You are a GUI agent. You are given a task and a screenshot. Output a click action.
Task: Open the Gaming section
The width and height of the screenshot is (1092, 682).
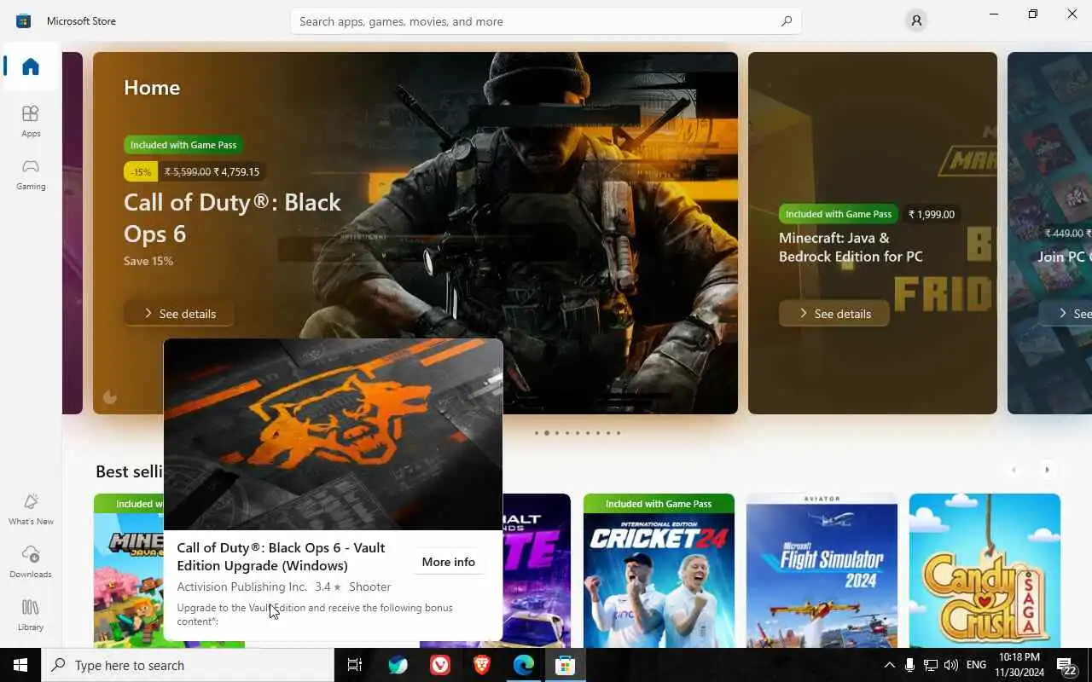(x=31, y=174)
